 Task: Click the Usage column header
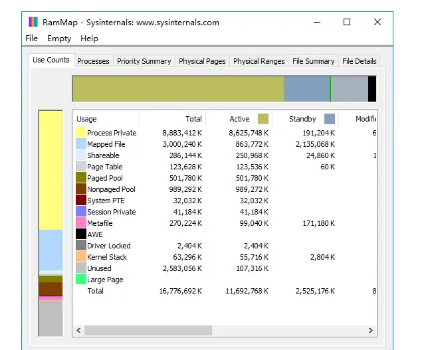point(87,119)
